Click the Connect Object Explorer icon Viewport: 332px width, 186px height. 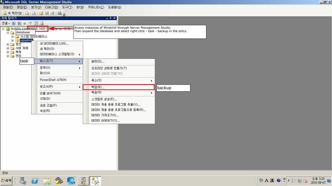point(14,23)
